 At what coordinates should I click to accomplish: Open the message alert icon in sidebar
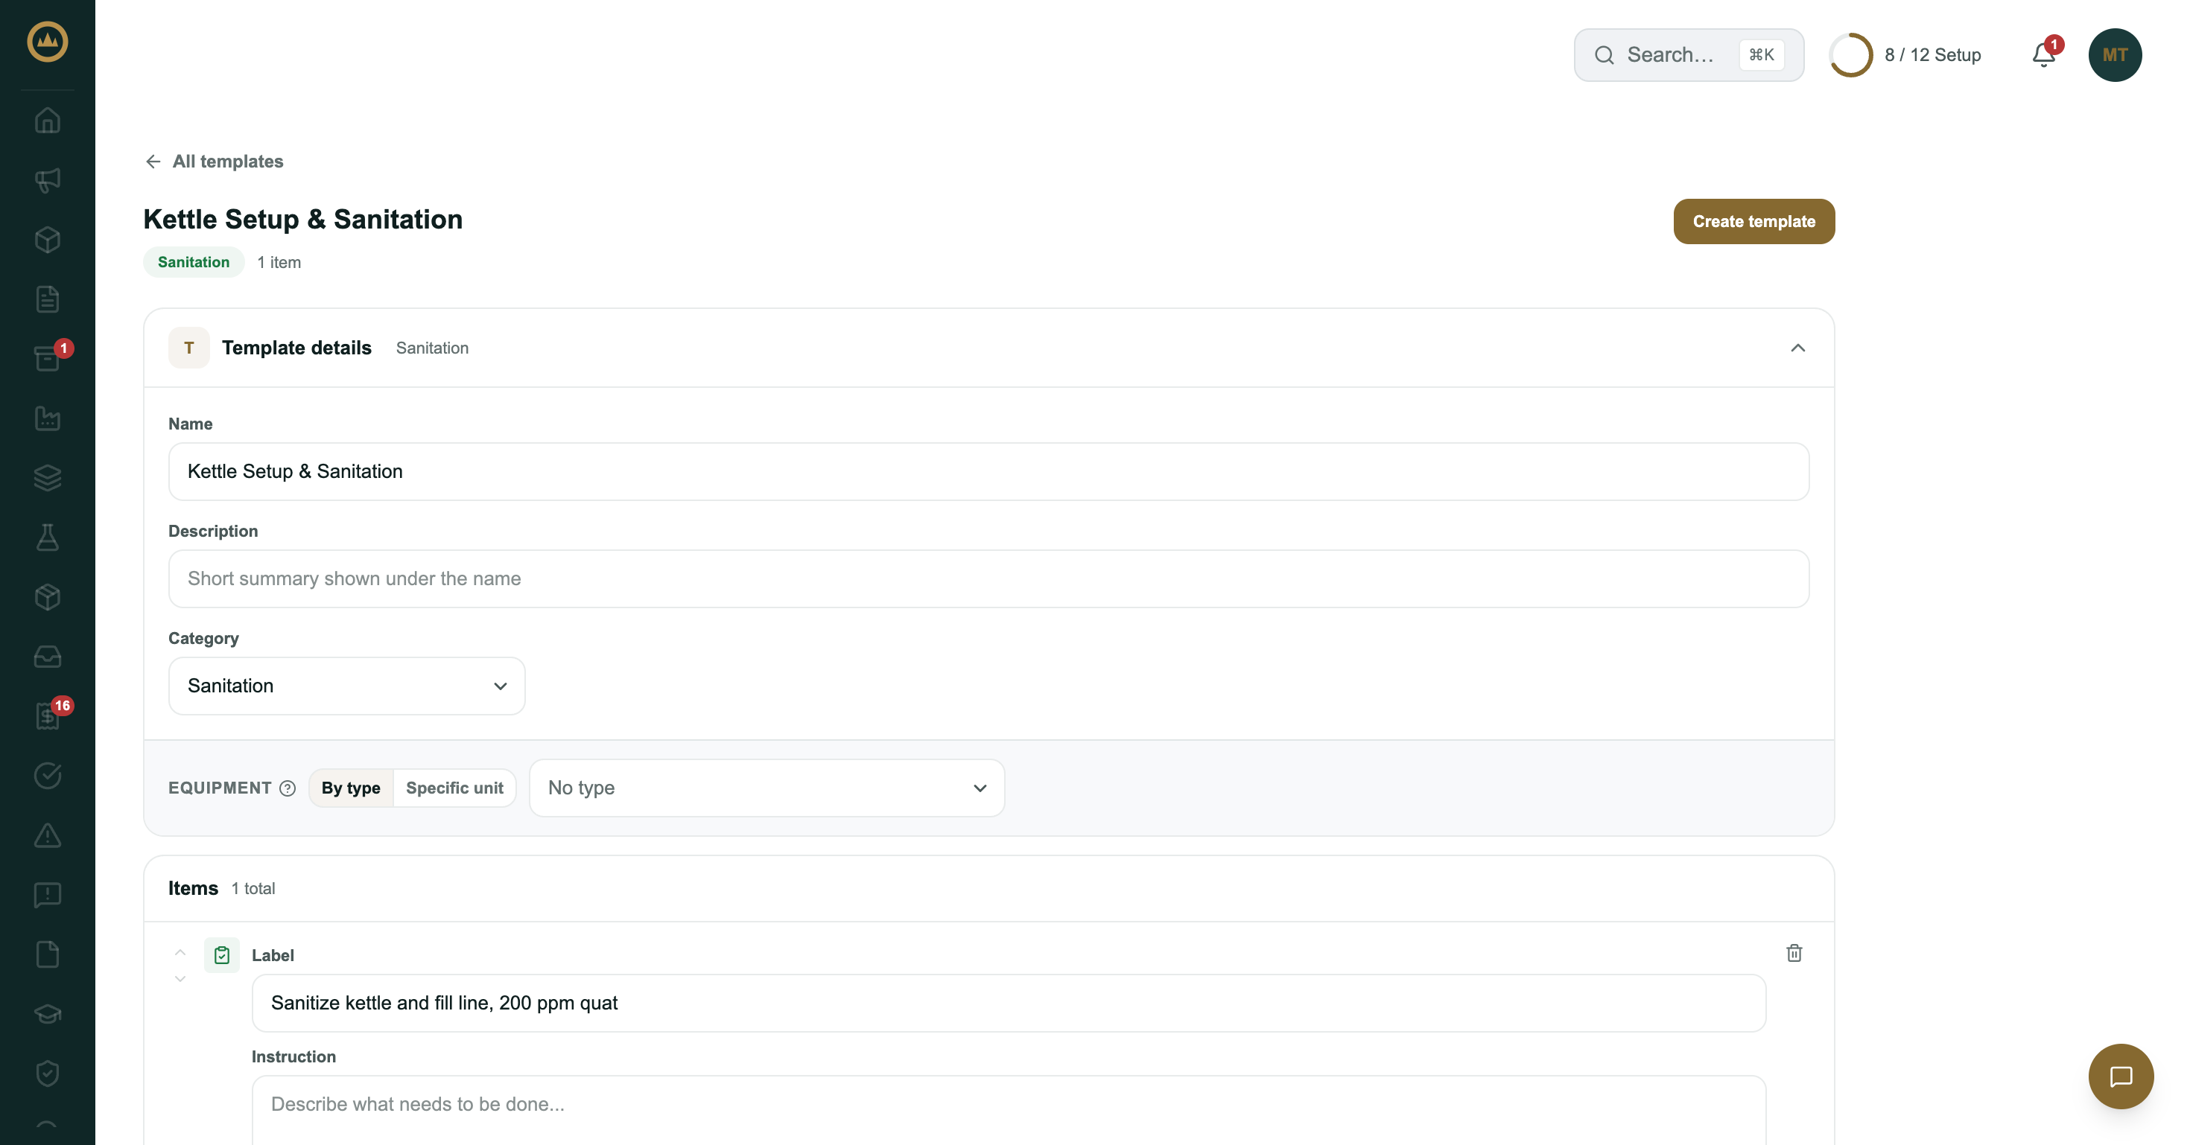48,894
